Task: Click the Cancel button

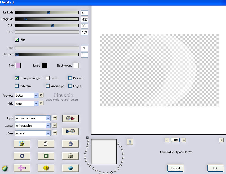Action: [x=175, y=168]
